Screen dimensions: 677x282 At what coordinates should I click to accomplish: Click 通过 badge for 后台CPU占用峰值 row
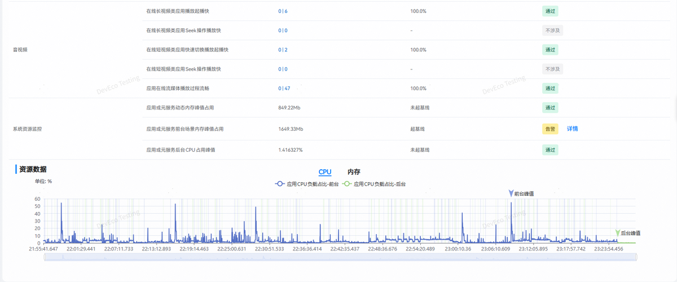click(x=550, y=150)
